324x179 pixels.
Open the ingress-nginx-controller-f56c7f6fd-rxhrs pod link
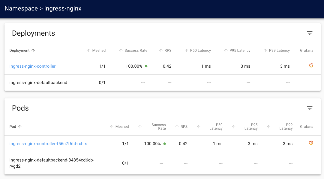[48, 144]
